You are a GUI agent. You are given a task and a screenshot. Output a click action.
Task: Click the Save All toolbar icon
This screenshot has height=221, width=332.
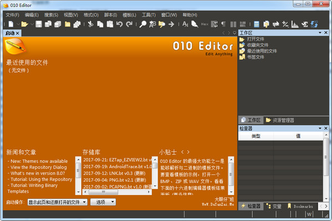pyautogui.click(x=58, y=24)
